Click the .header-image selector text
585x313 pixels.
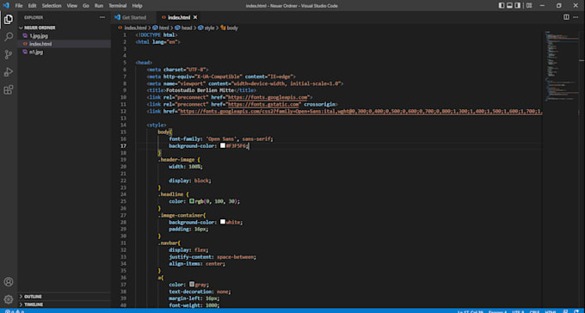coord(176,160)
